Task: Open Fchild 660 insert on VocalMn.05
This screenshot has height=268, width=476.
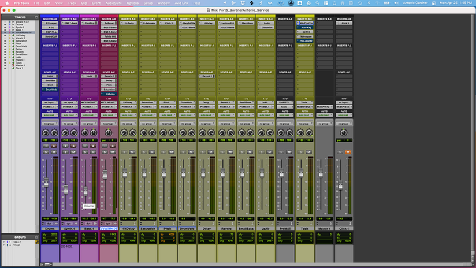Action: click(109, 36)
